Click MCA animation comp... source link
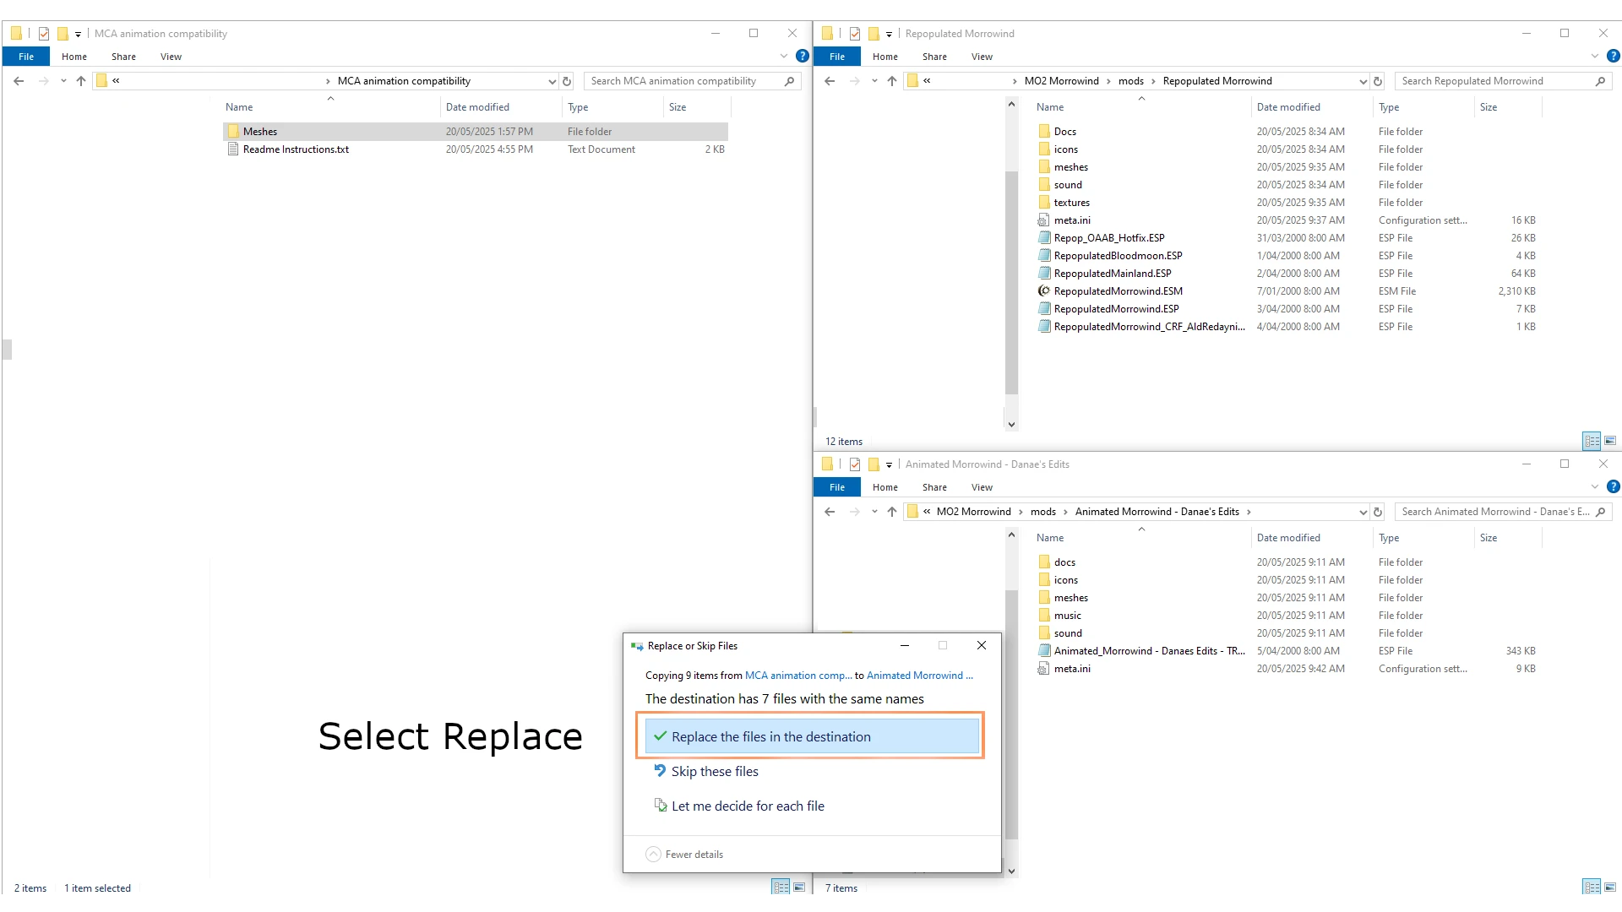Image resolution: width=1622 pixels, height=912 pixels. click(x=798, y=676)
